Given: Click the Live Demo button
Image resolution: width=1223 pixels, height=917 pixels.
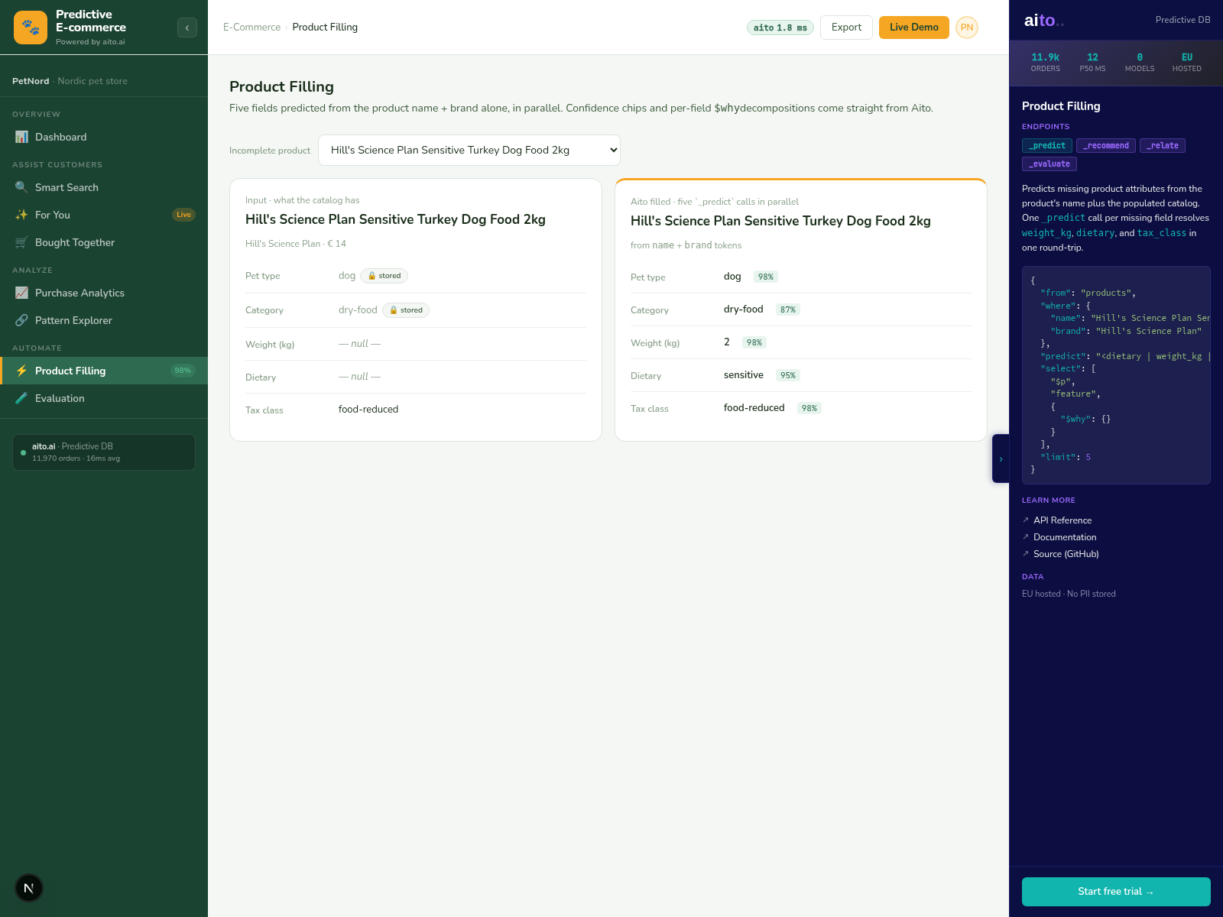Looking at the screenshot, I should click(x=913, y=28).
